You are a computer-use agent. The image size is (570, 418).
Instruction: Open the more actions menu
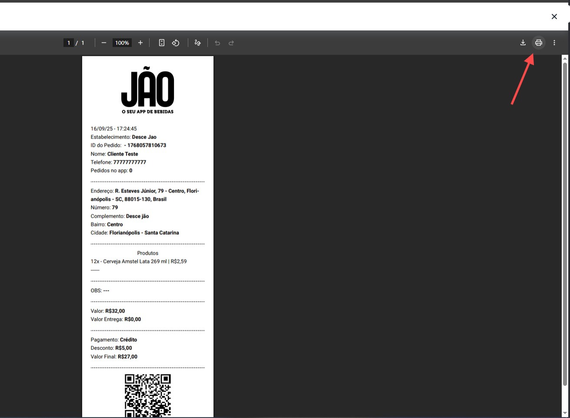click(554, 43)
